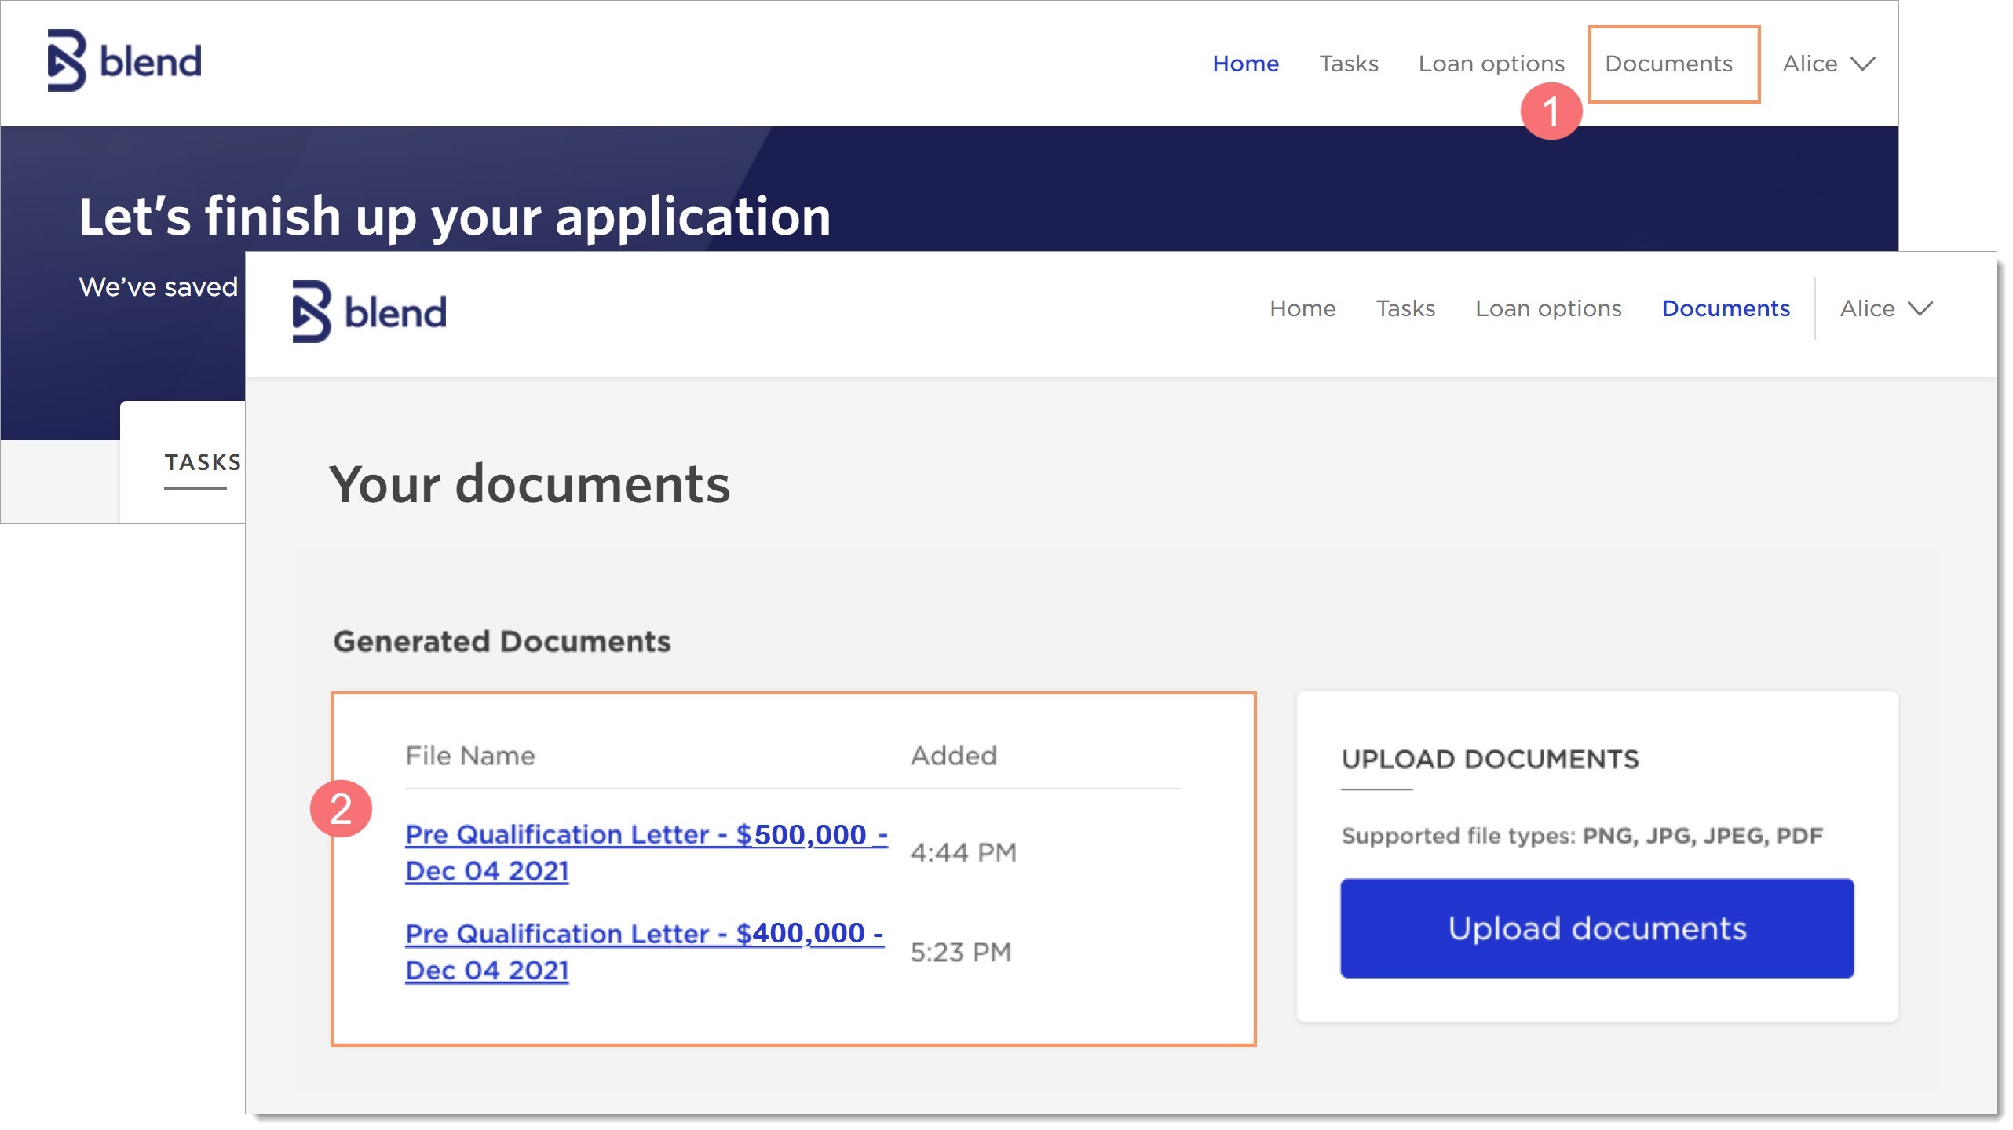
Task: Click the red step 1 badge
Action: coord(1551,111)
